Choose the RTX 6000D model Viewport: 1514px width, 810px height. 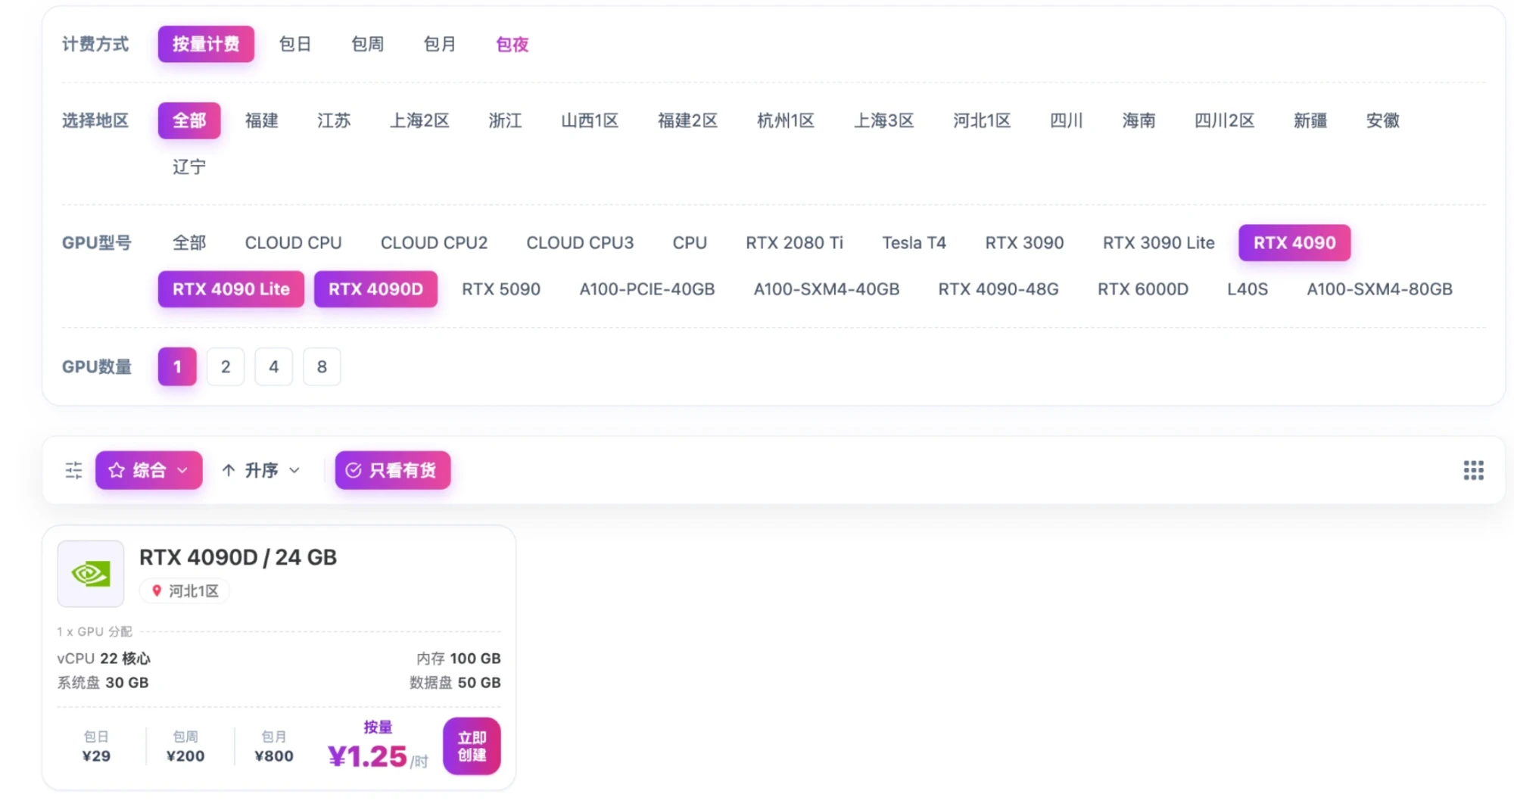(x=1143, y=288)
